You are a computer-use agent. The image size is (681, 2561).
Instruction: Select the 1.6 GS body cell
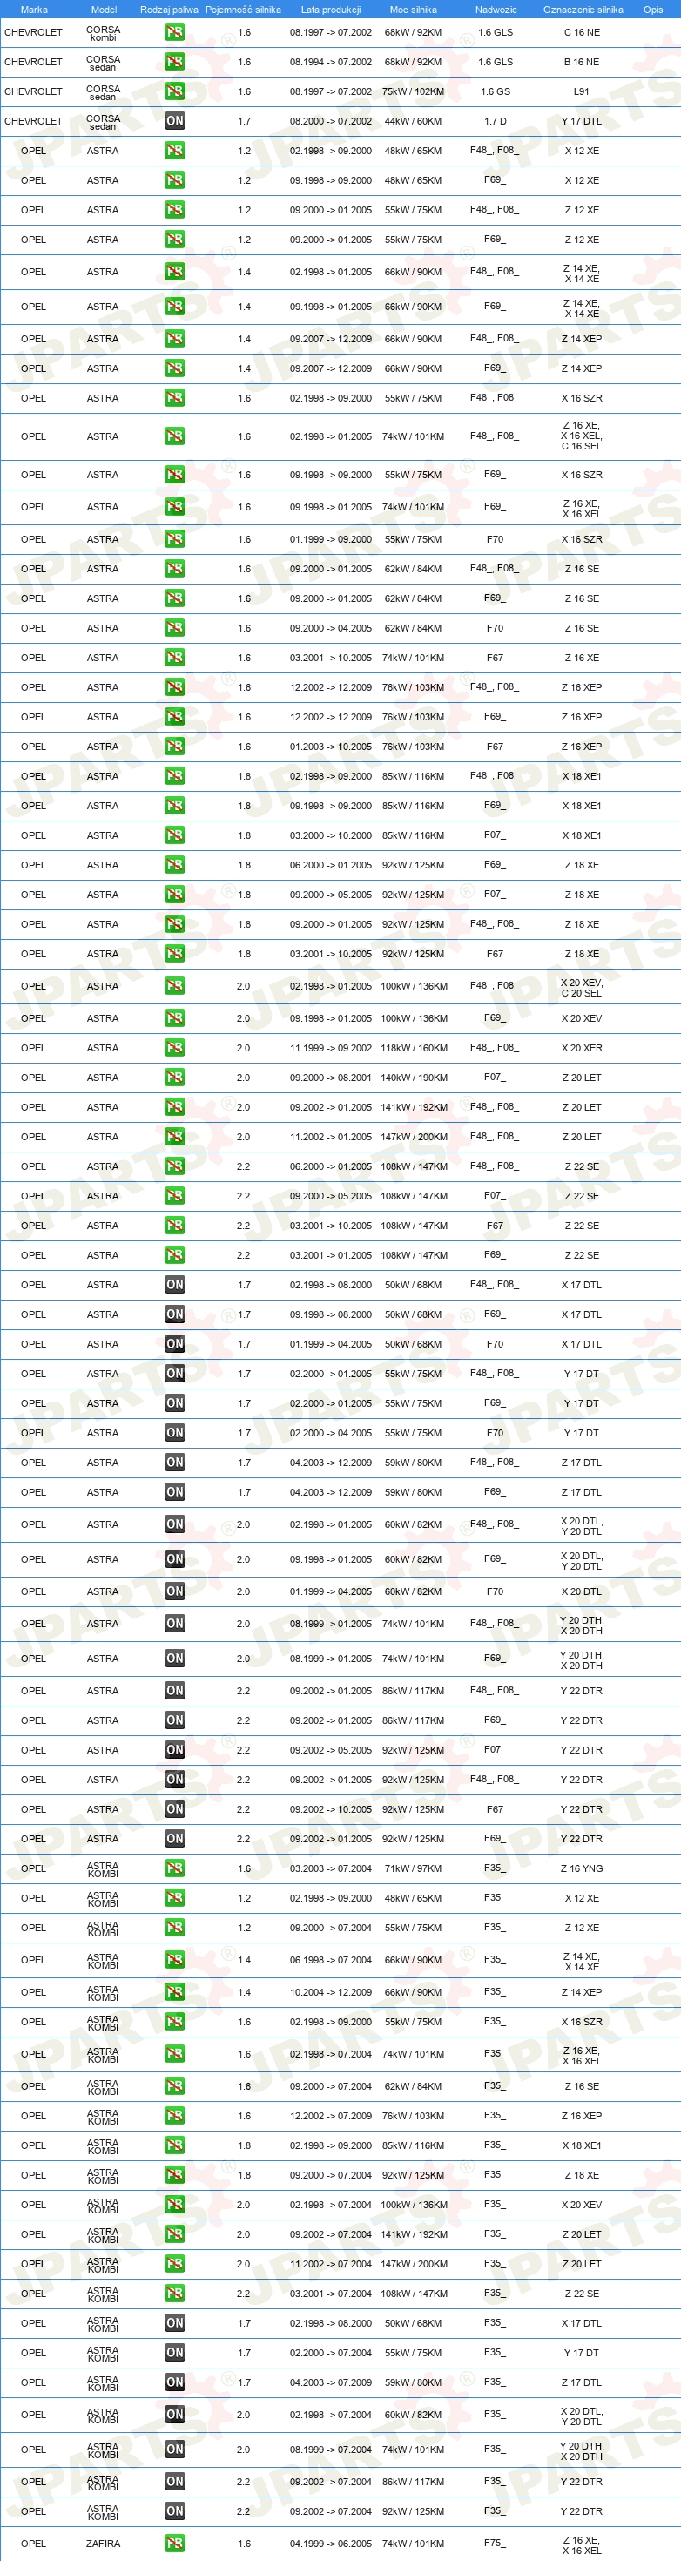tap(496, 91)
